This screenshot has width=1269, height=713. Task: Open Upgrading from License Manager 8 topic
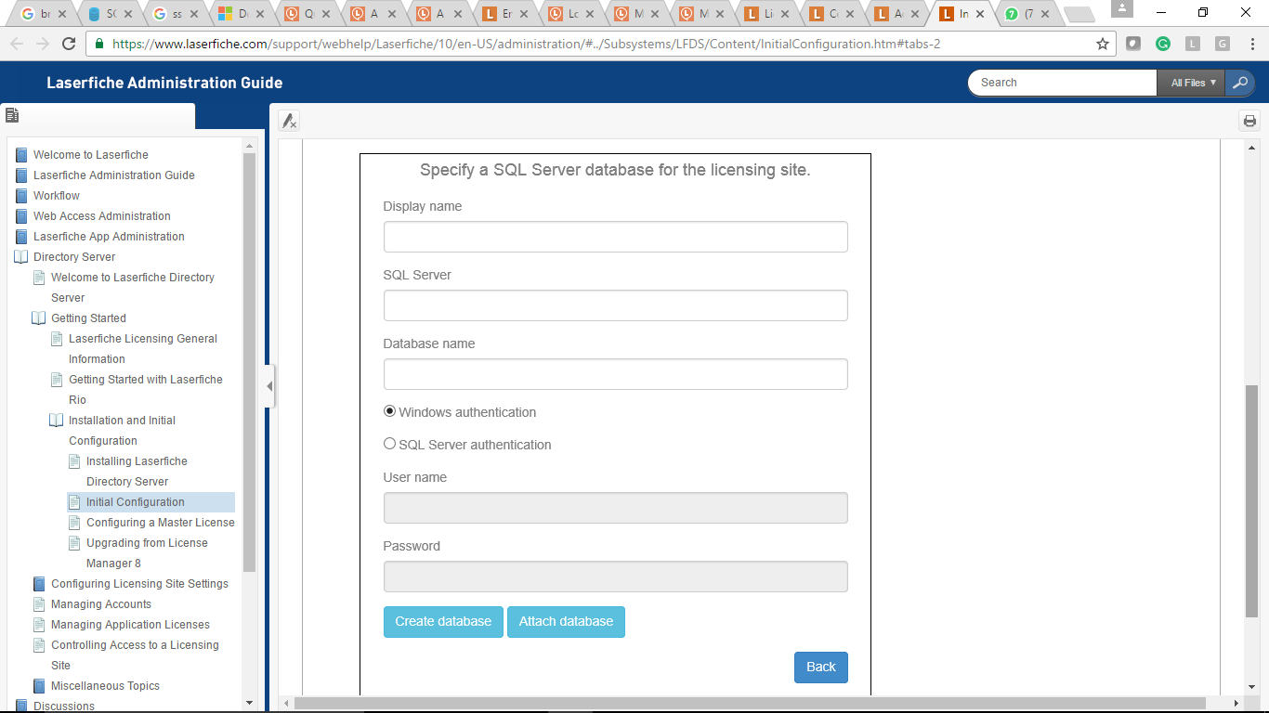coord(147,553)
